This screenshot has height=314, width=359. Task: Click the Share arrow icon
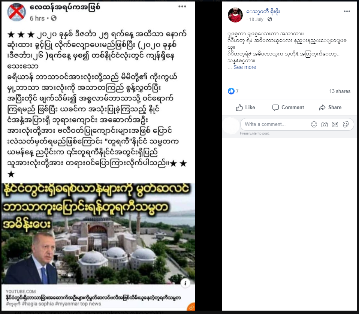tap(322, 107)
